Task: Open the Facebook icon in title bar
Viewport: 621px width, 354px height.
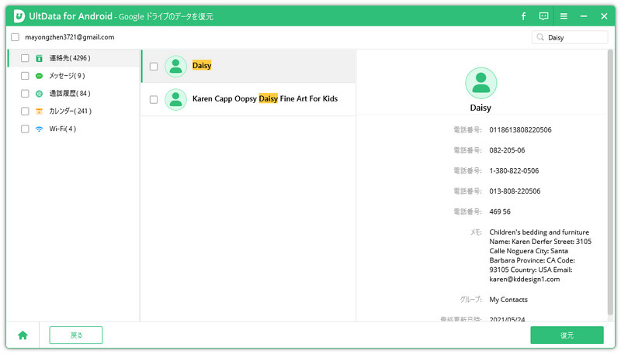Action: pyautogui.click(x=523, y=15)
